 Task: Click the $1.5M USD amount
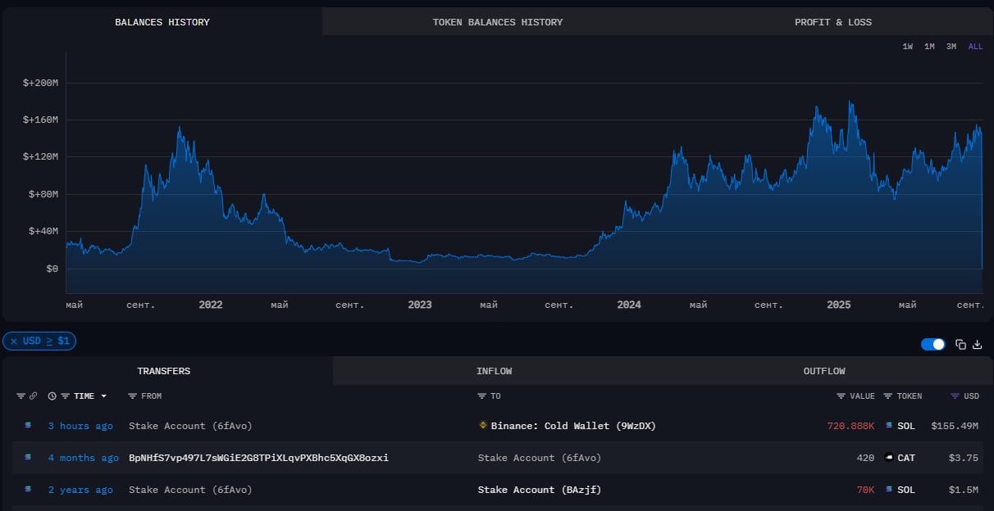[x=964, y=490]
